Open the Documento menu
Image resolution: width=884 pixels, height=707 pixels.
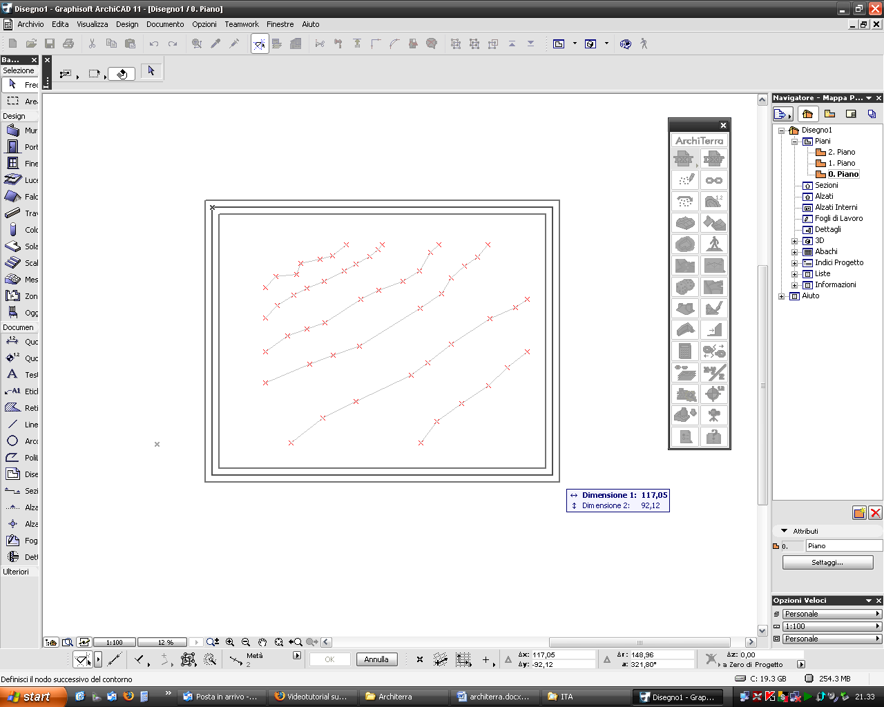pyautogui.click(x=165, y=24)
